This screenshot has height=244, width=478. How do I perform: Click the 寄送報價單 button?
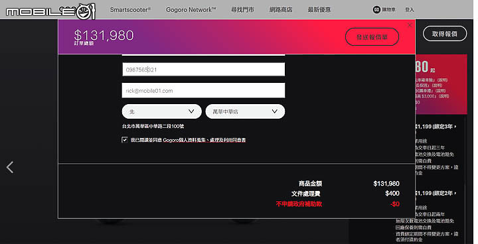point(372,37)
